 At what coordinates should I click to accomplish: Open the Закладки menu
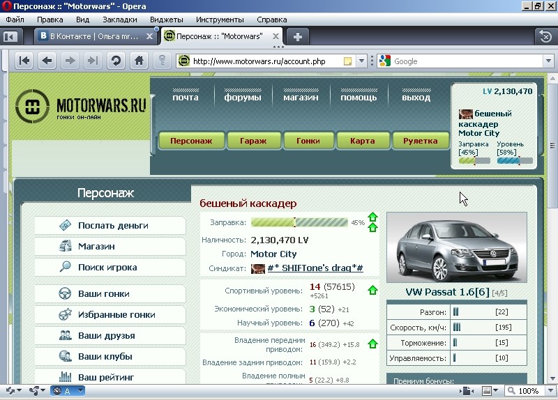click(119, 20)
